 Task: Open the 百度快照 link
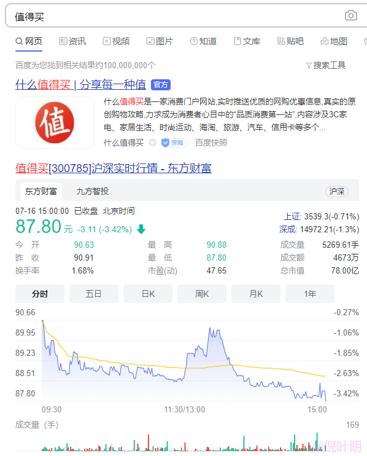pyautogui.click(x=211, y=143)
